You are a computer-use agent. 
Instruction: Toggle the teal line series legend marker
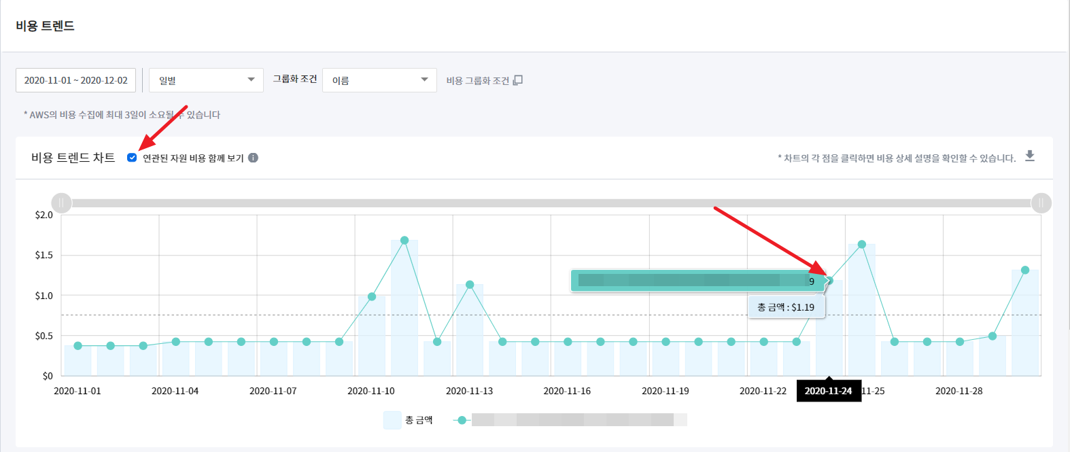(462, 420)
